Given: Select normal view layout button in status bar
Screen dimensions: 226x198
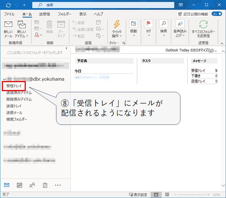Looking at the screenshot, I should 156,195.
